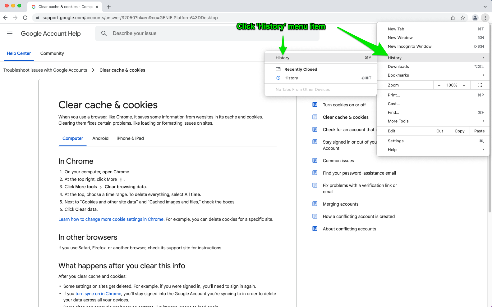Screen dimensions: 492x307
Task: Increase zoom with the plus button
Action: click(x=464, y=85)
